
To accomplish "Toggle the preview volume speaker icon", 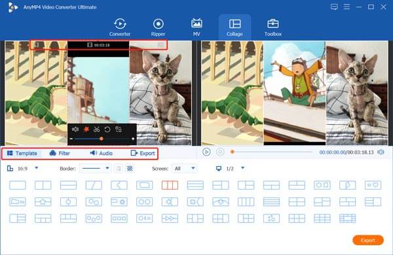I will (x=381, y=152).
